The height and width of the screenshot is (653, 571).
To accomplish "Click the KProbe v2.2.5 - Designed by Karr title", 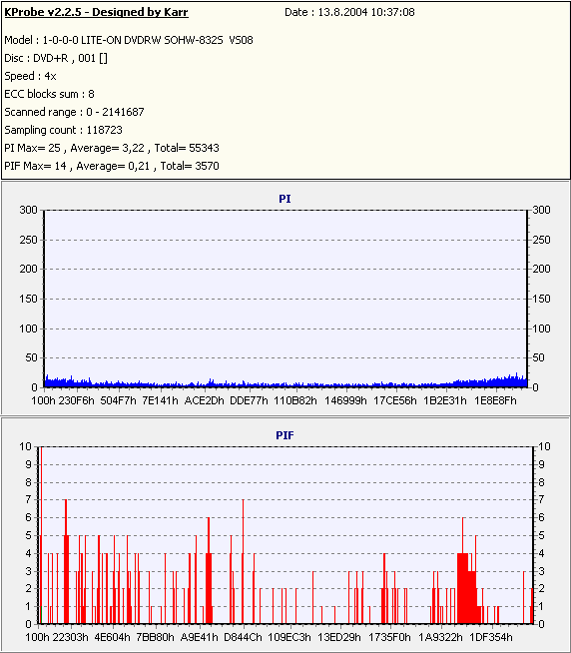I will [x=96, y=12].
